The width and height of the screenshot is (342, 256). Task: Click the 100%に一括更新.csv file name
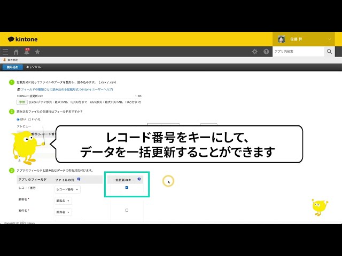[30, 96]
